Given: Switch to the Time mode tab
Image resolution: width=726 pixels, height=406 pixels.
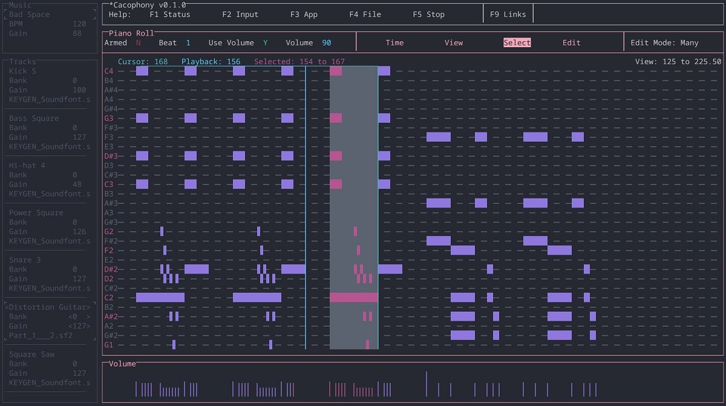Looking at the screenshot, I should [x=394, y=43].
